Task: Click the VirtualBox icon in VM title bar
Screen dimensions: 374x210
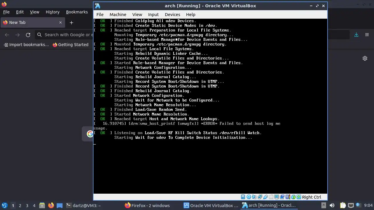Action: 98,6
